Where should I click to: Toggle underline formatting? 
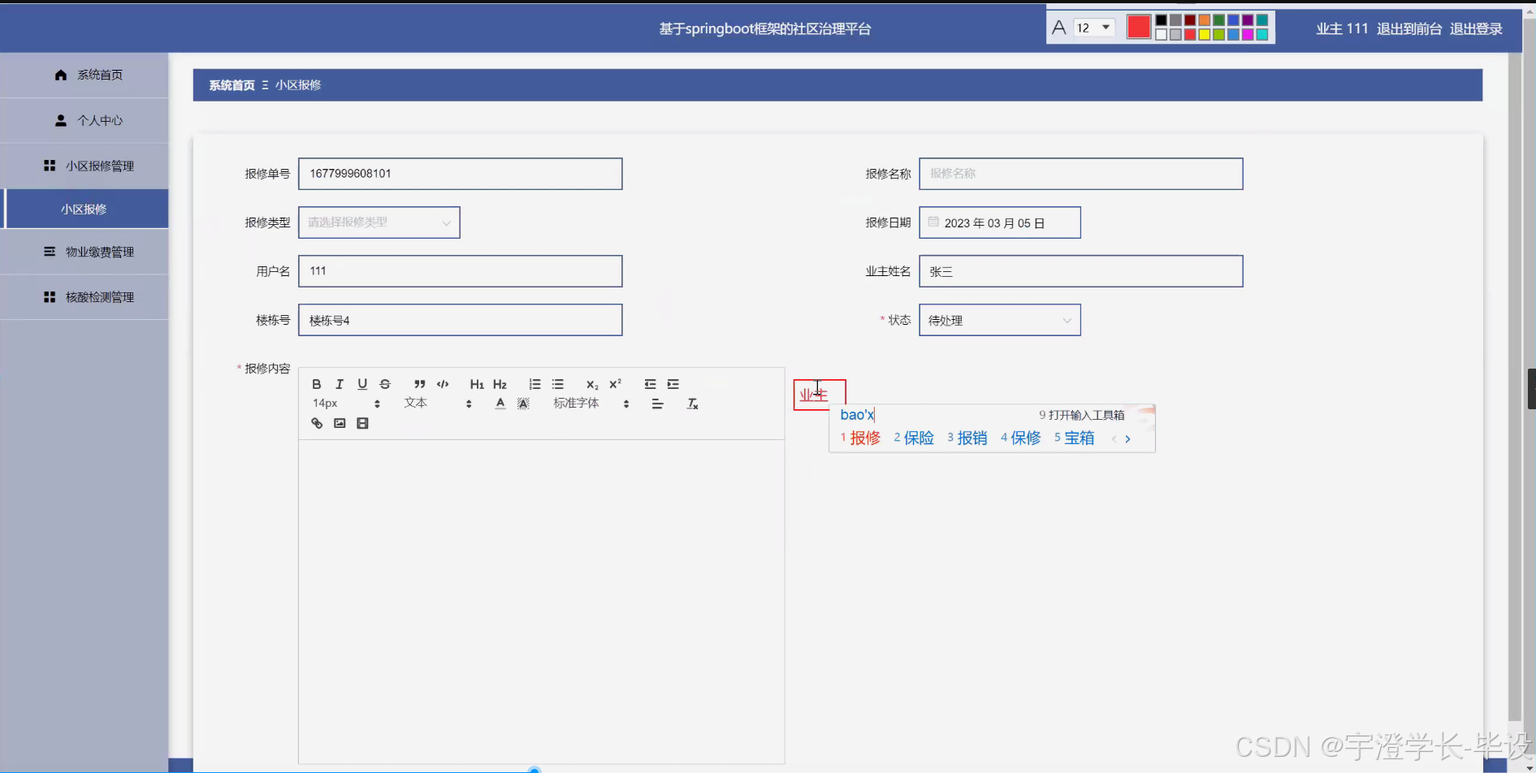pyautogui.click(x=362, y=384)
